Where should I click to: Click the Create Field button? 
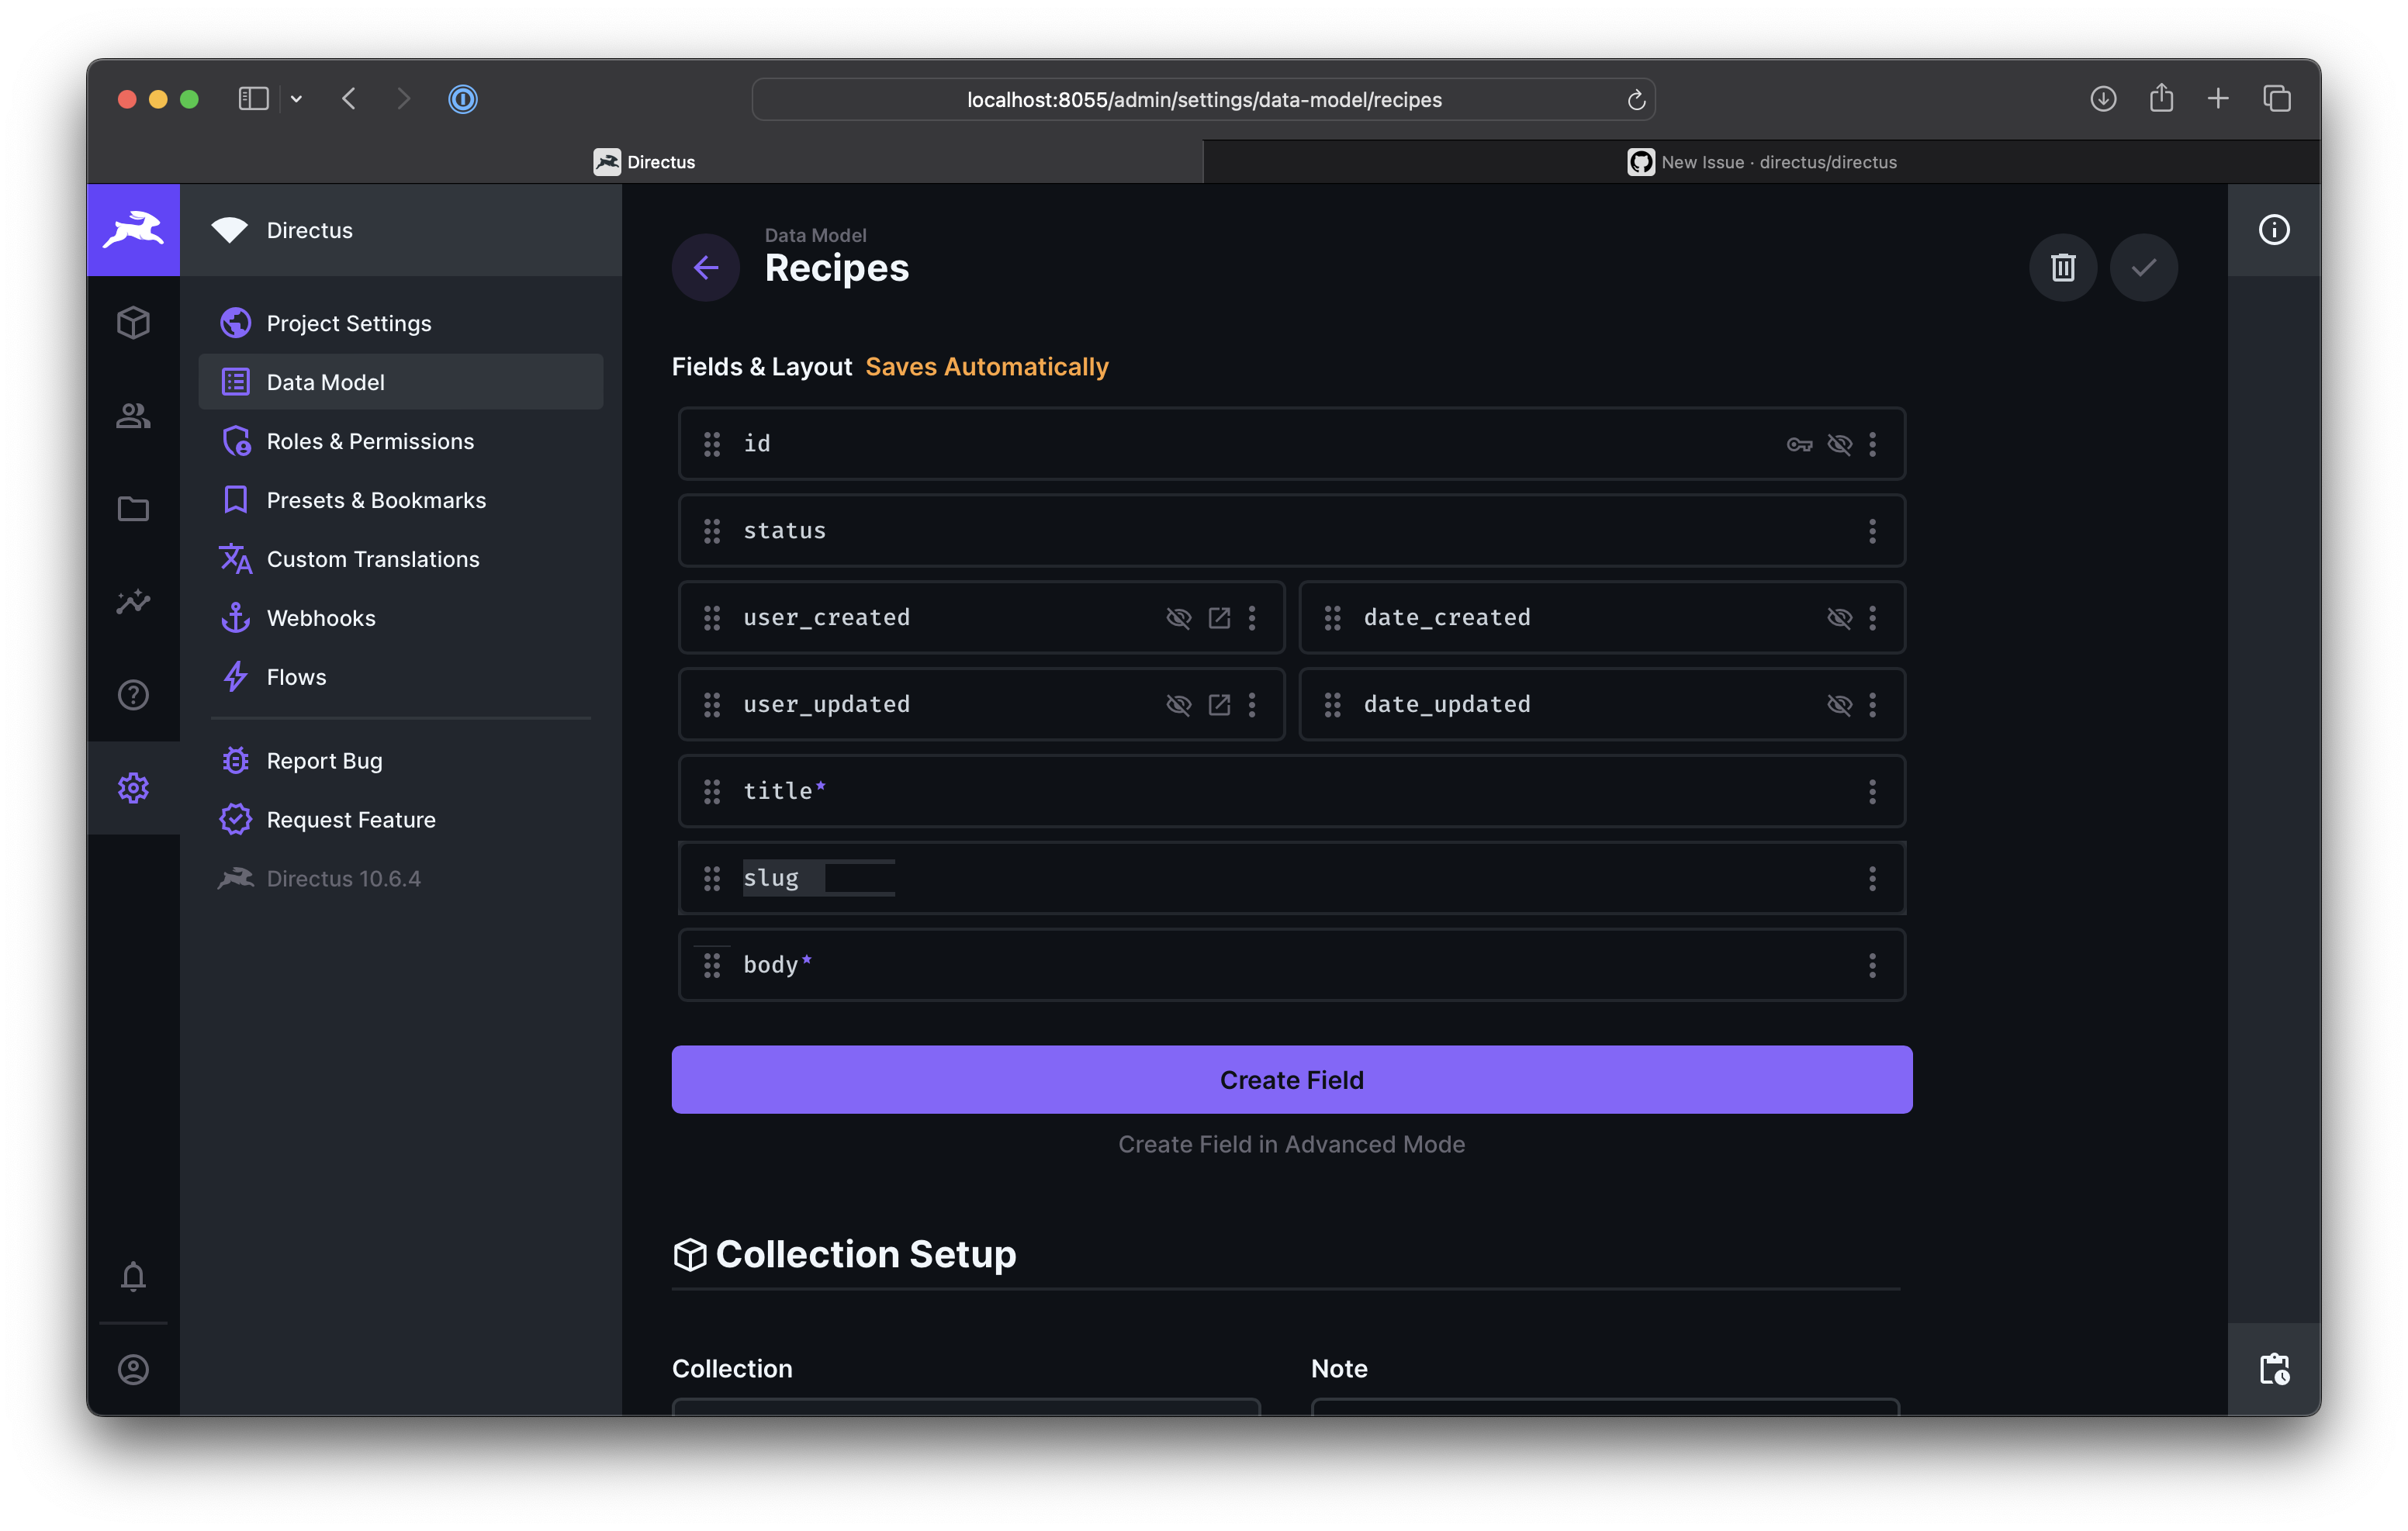click(x=1291, y=1079)
